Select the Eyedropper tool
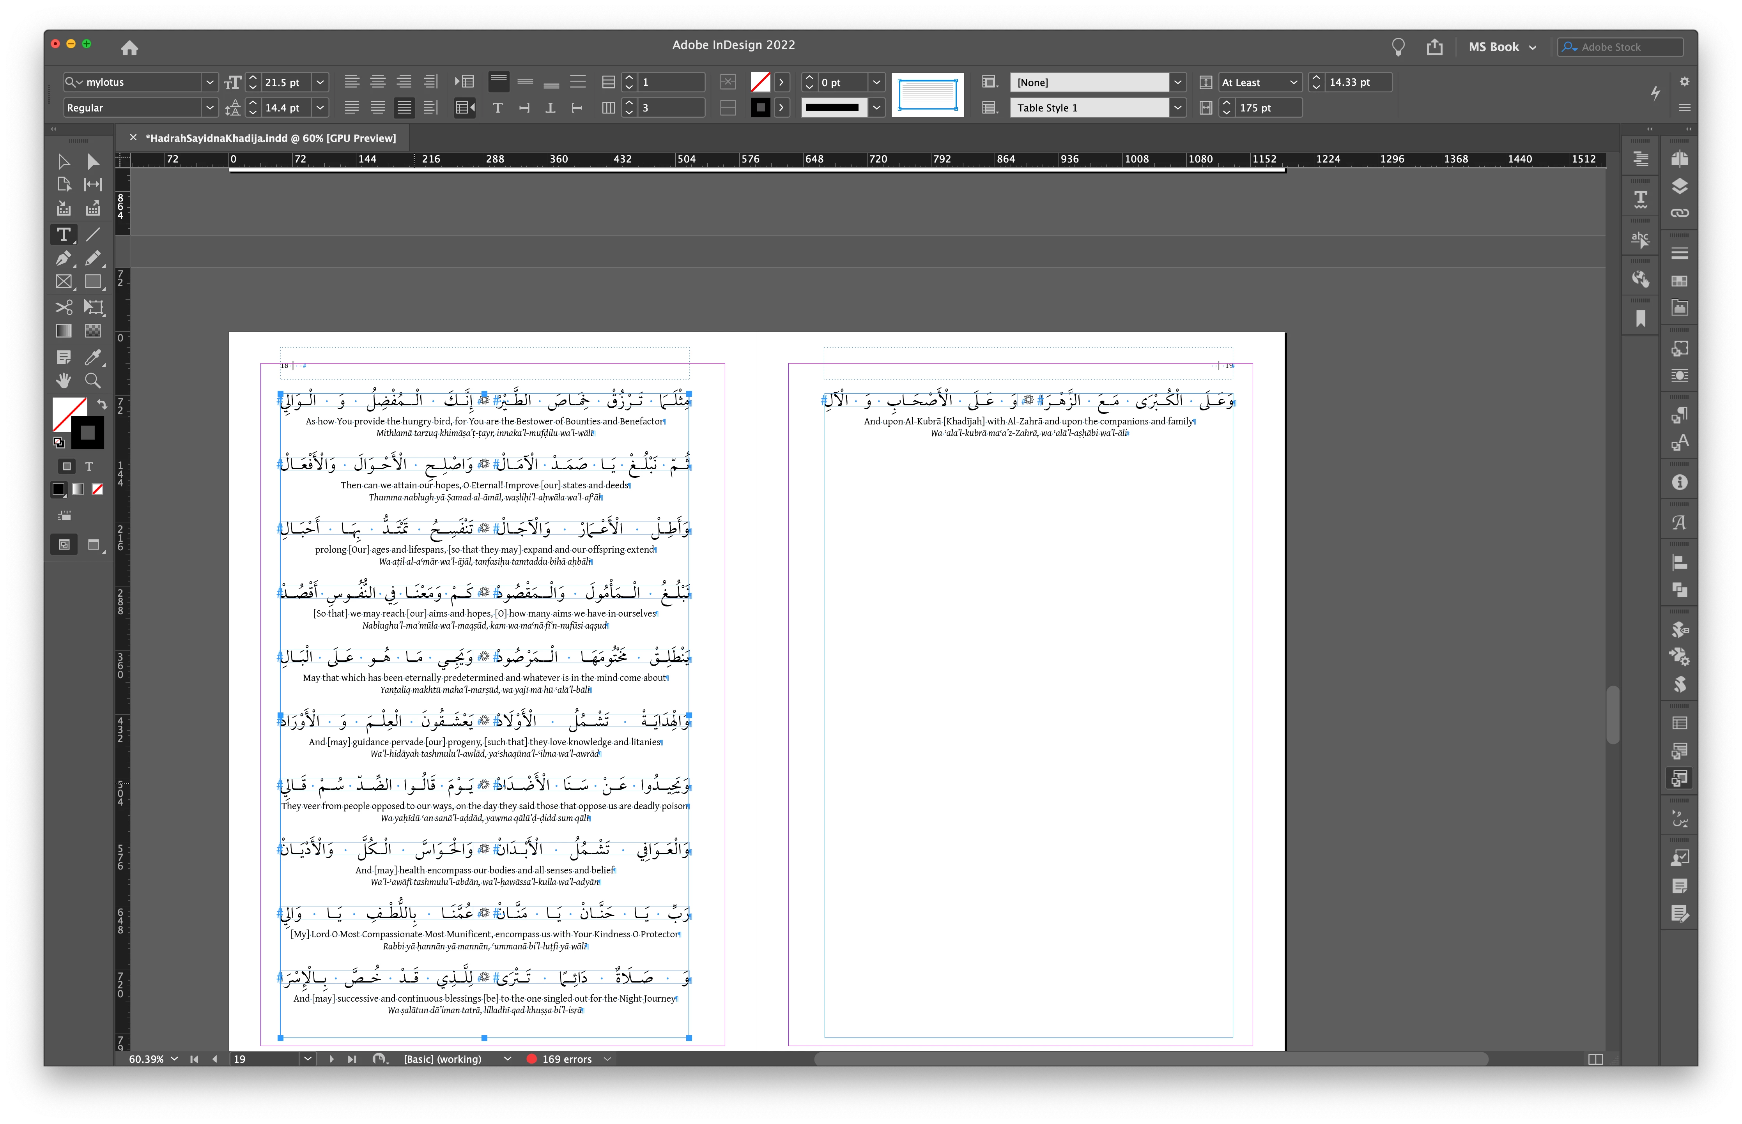This screenshot has height=1124, width=1742. click(x=93, y=356)
